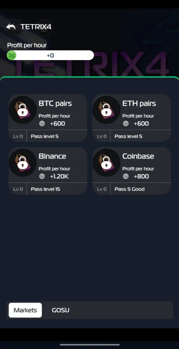Switch to the GOSU tab
Screen dimensions: 179x349
60,310
